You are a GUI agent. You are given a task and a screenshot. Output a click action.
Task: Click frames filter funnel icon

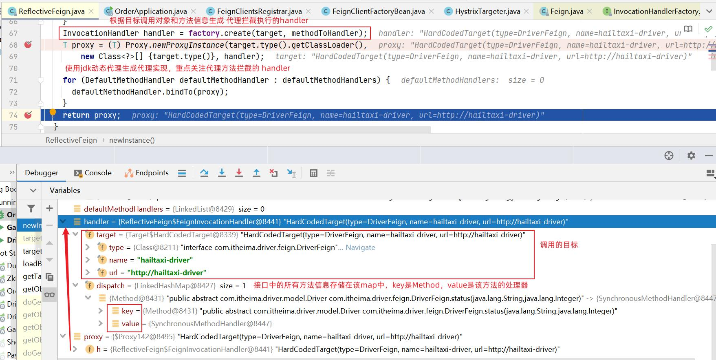tap(31, 208)
